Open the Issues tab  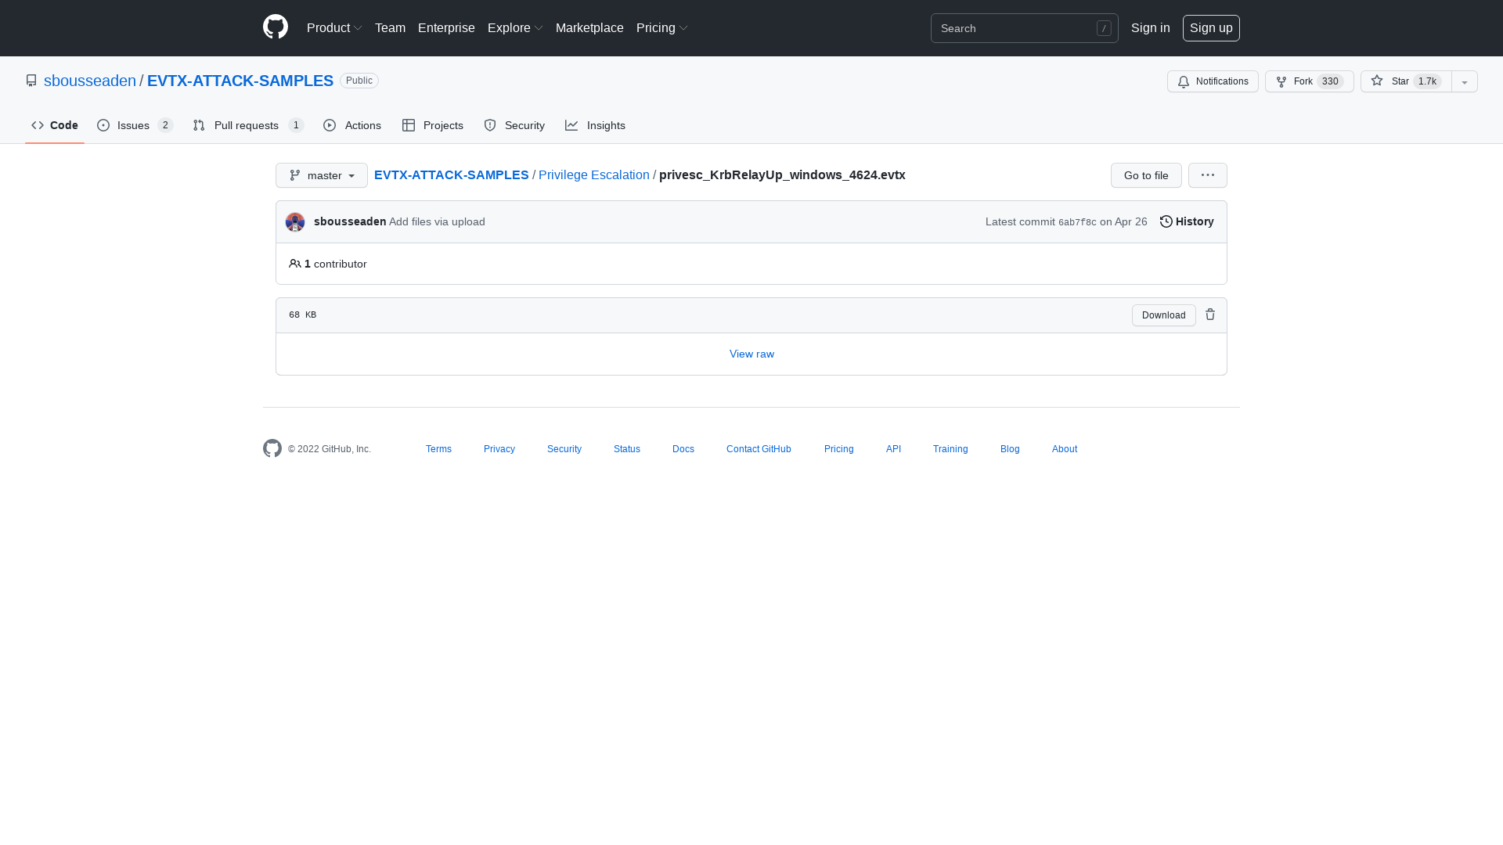(135, 125)
